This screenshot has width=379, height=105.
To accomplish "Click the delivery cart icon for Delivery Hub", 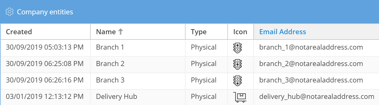I will pyautogui.click(x=240, y=97).
